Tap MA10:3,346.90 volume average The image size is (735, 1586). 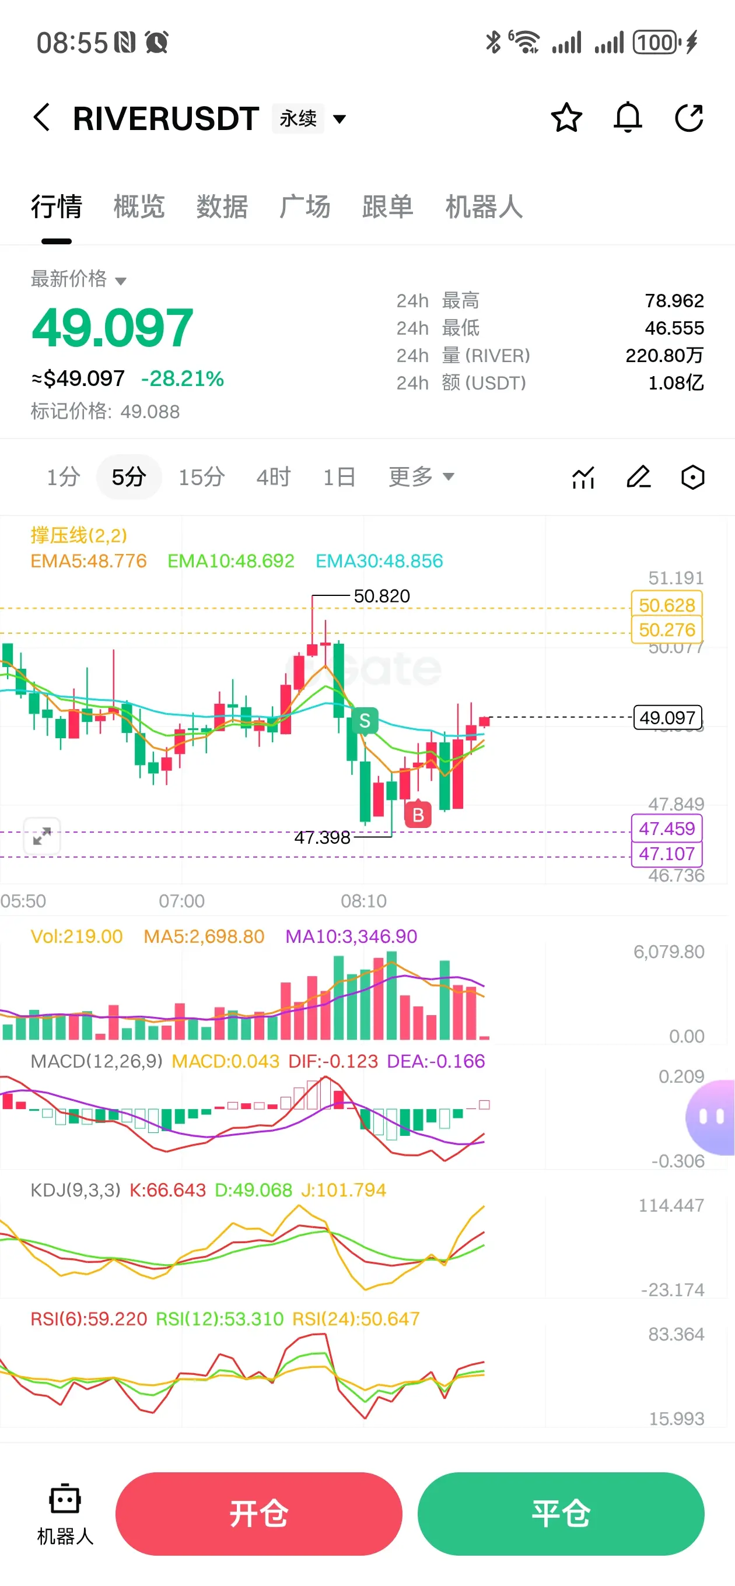(351, 936)
